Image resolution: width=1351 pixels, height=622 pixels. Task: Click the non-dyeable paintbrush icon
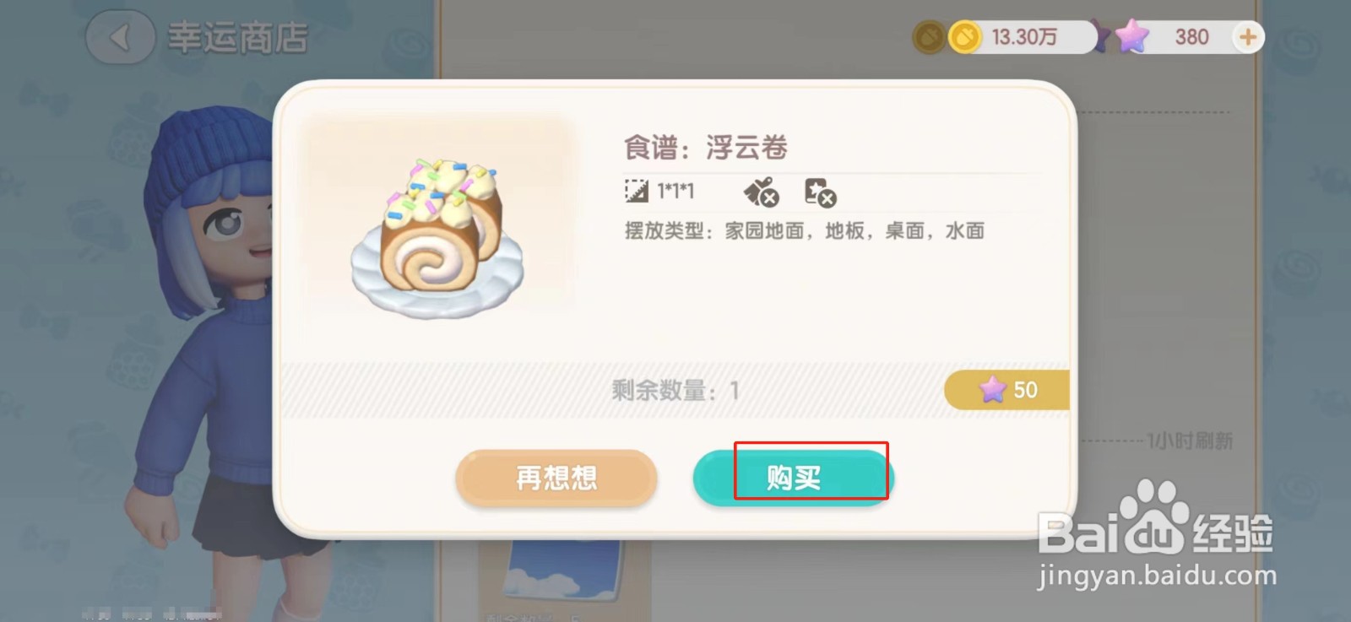(x=761, y=192)
